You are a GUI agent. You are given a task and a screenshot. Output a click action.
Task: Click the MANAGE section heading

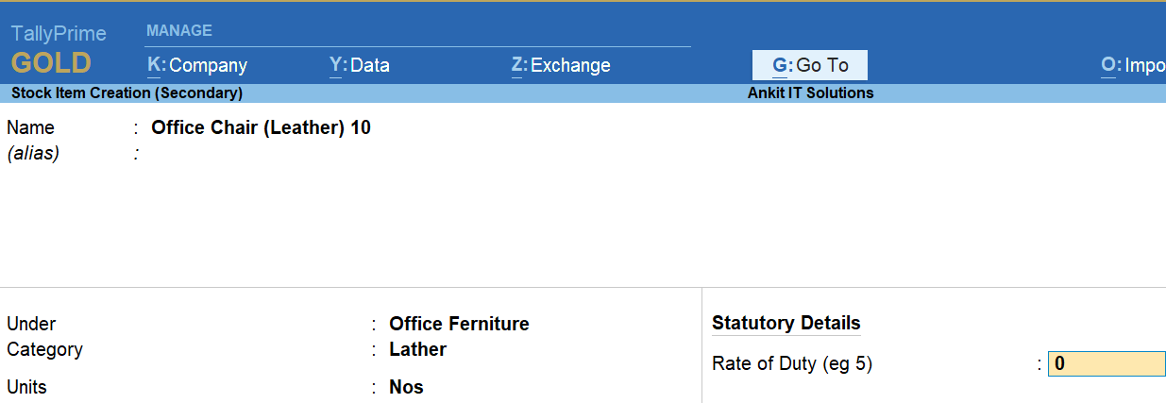[179, 30]
